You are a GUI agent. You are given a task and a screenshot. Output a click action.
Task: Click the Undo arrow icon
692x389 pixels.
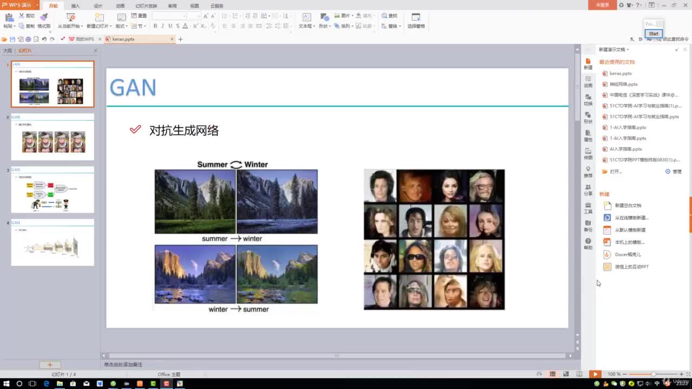coord(44,39)
